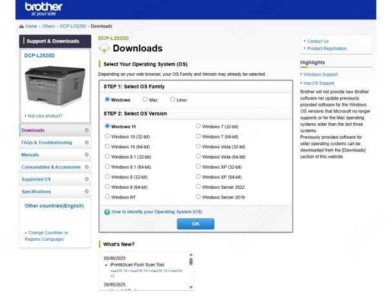Click the home icon in breadcrumb
This screenshot has width=386, height=303.
coord(21,26)
